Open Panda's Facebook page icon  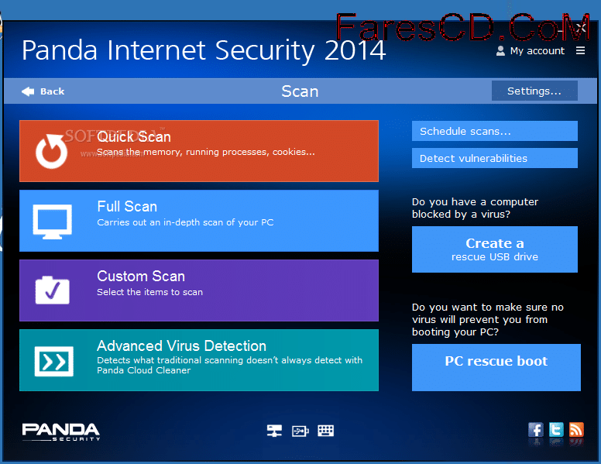click(535, 430)
